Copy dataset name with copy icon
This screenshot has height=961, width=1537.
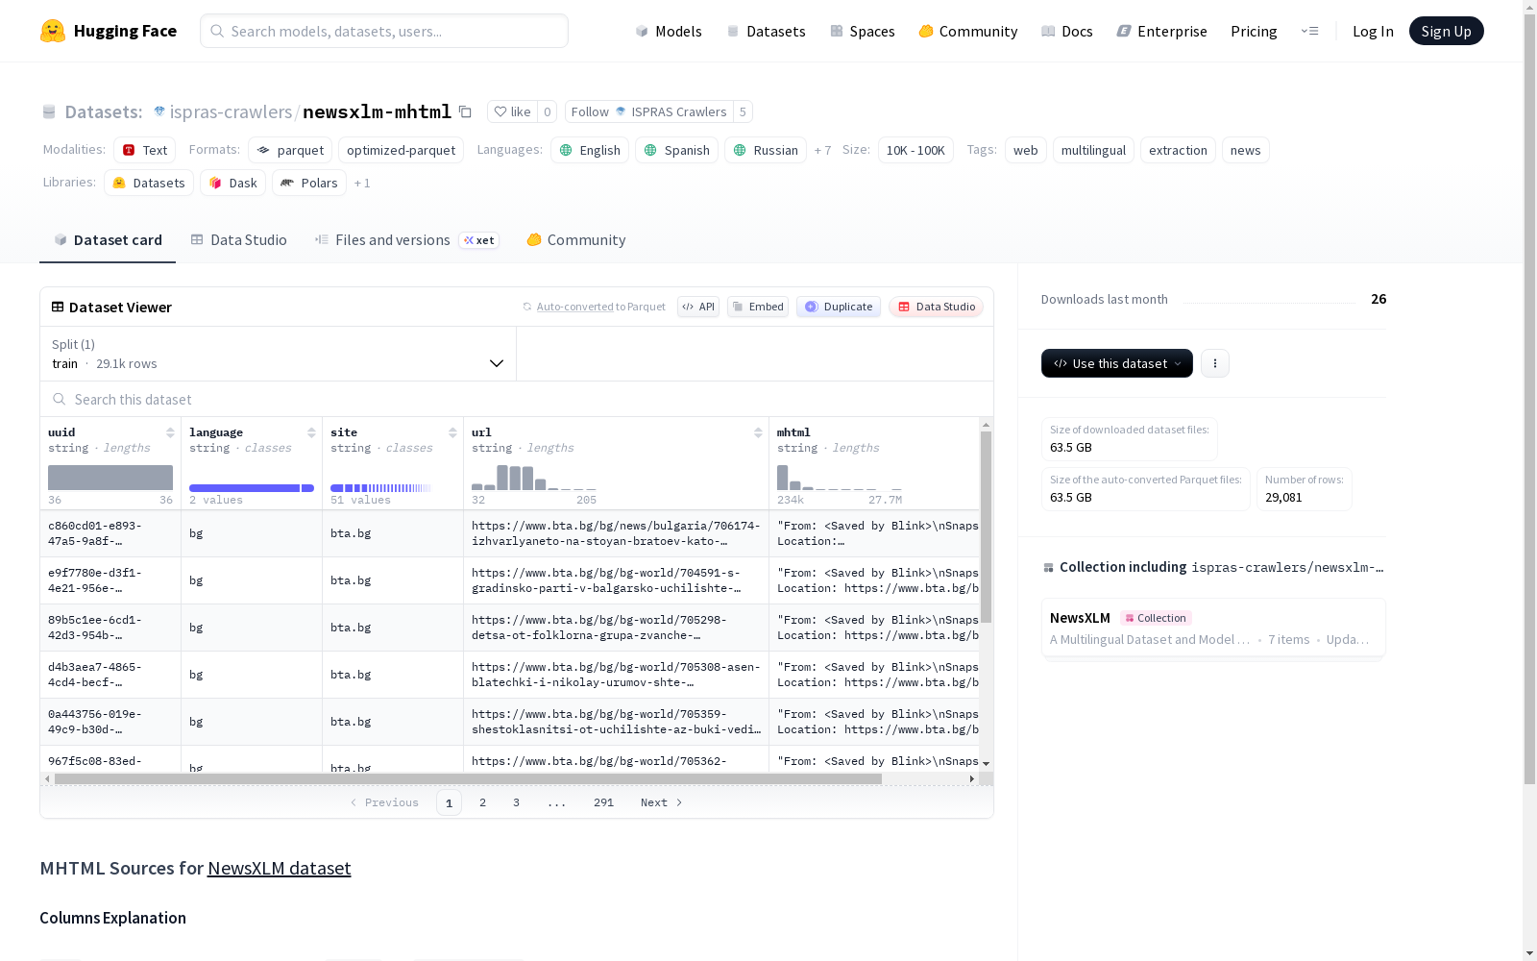tap(465, 111)
